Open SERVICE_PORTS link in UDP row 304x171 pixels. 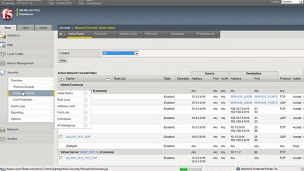pyautogui.click(x=266, y=103)
